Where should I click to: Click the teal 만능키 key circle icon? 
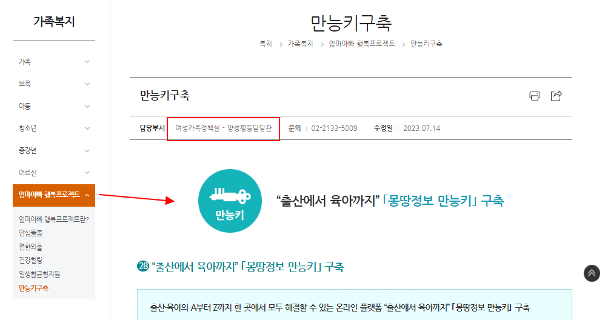[230, 201]
